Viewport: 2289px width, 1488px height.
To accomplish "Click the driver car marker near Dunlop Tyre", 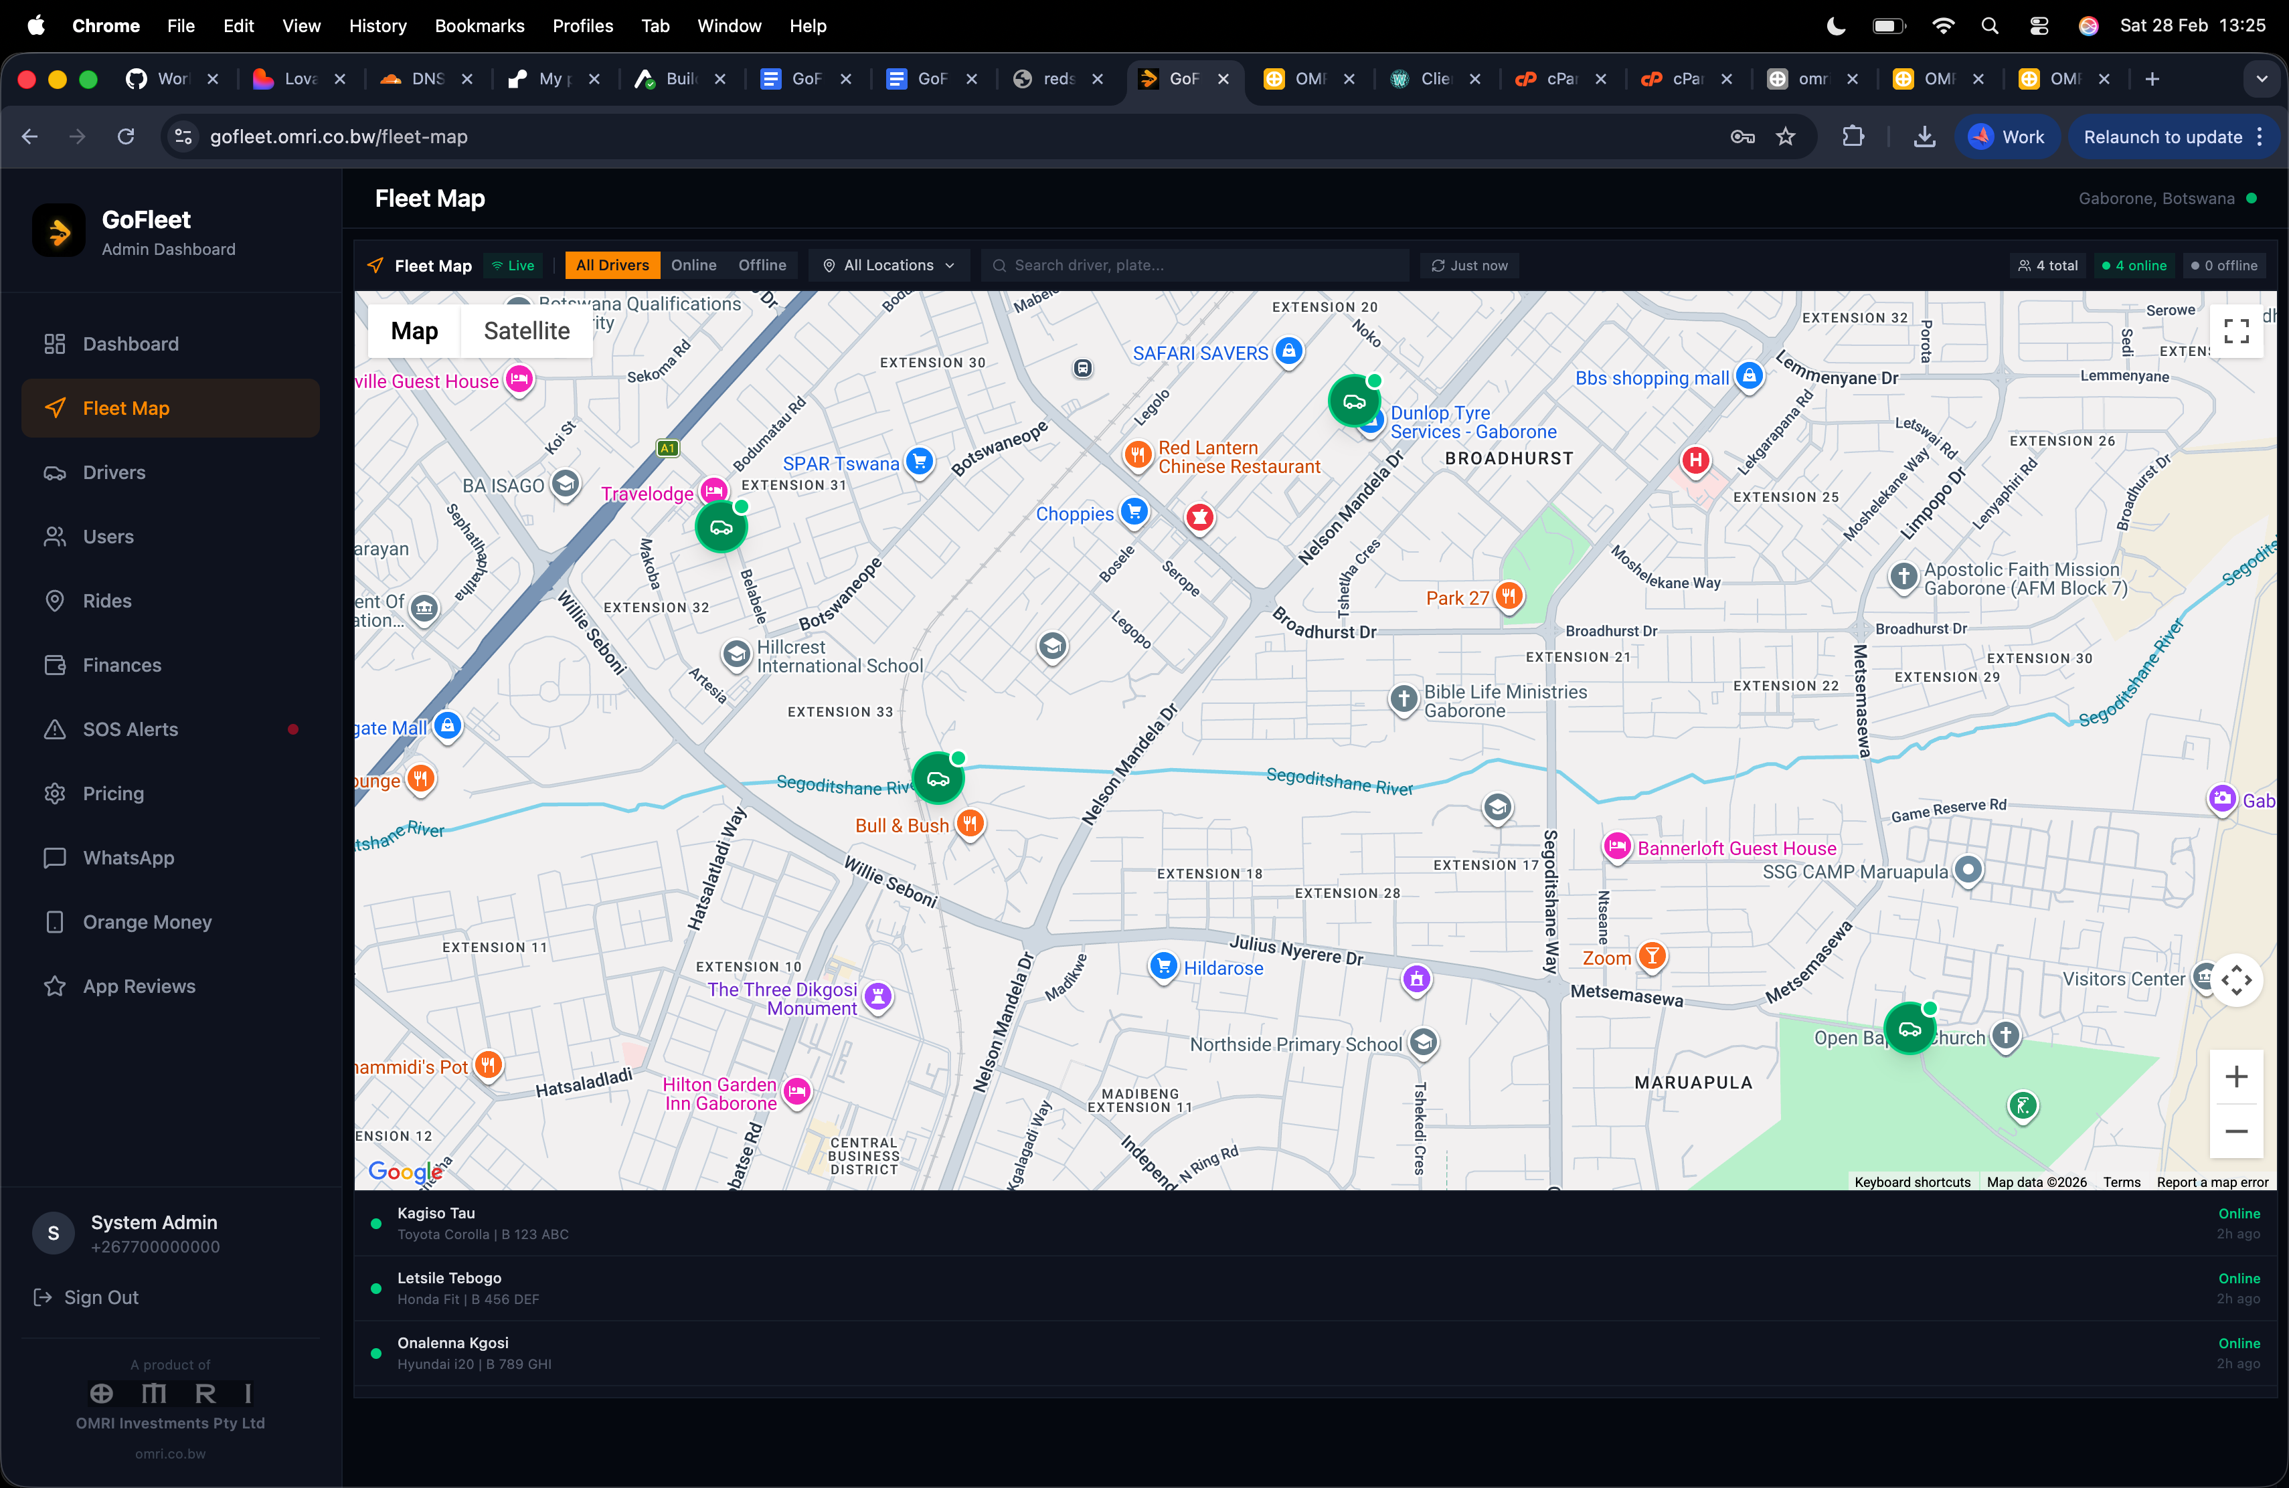I will (1354, 401).
